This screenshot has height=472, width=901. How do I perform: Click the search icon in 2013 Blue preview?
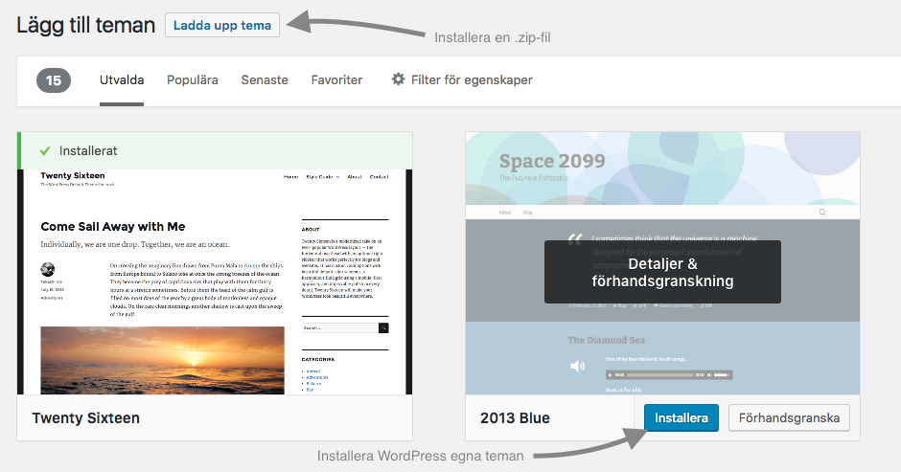[x=822, y=212]
